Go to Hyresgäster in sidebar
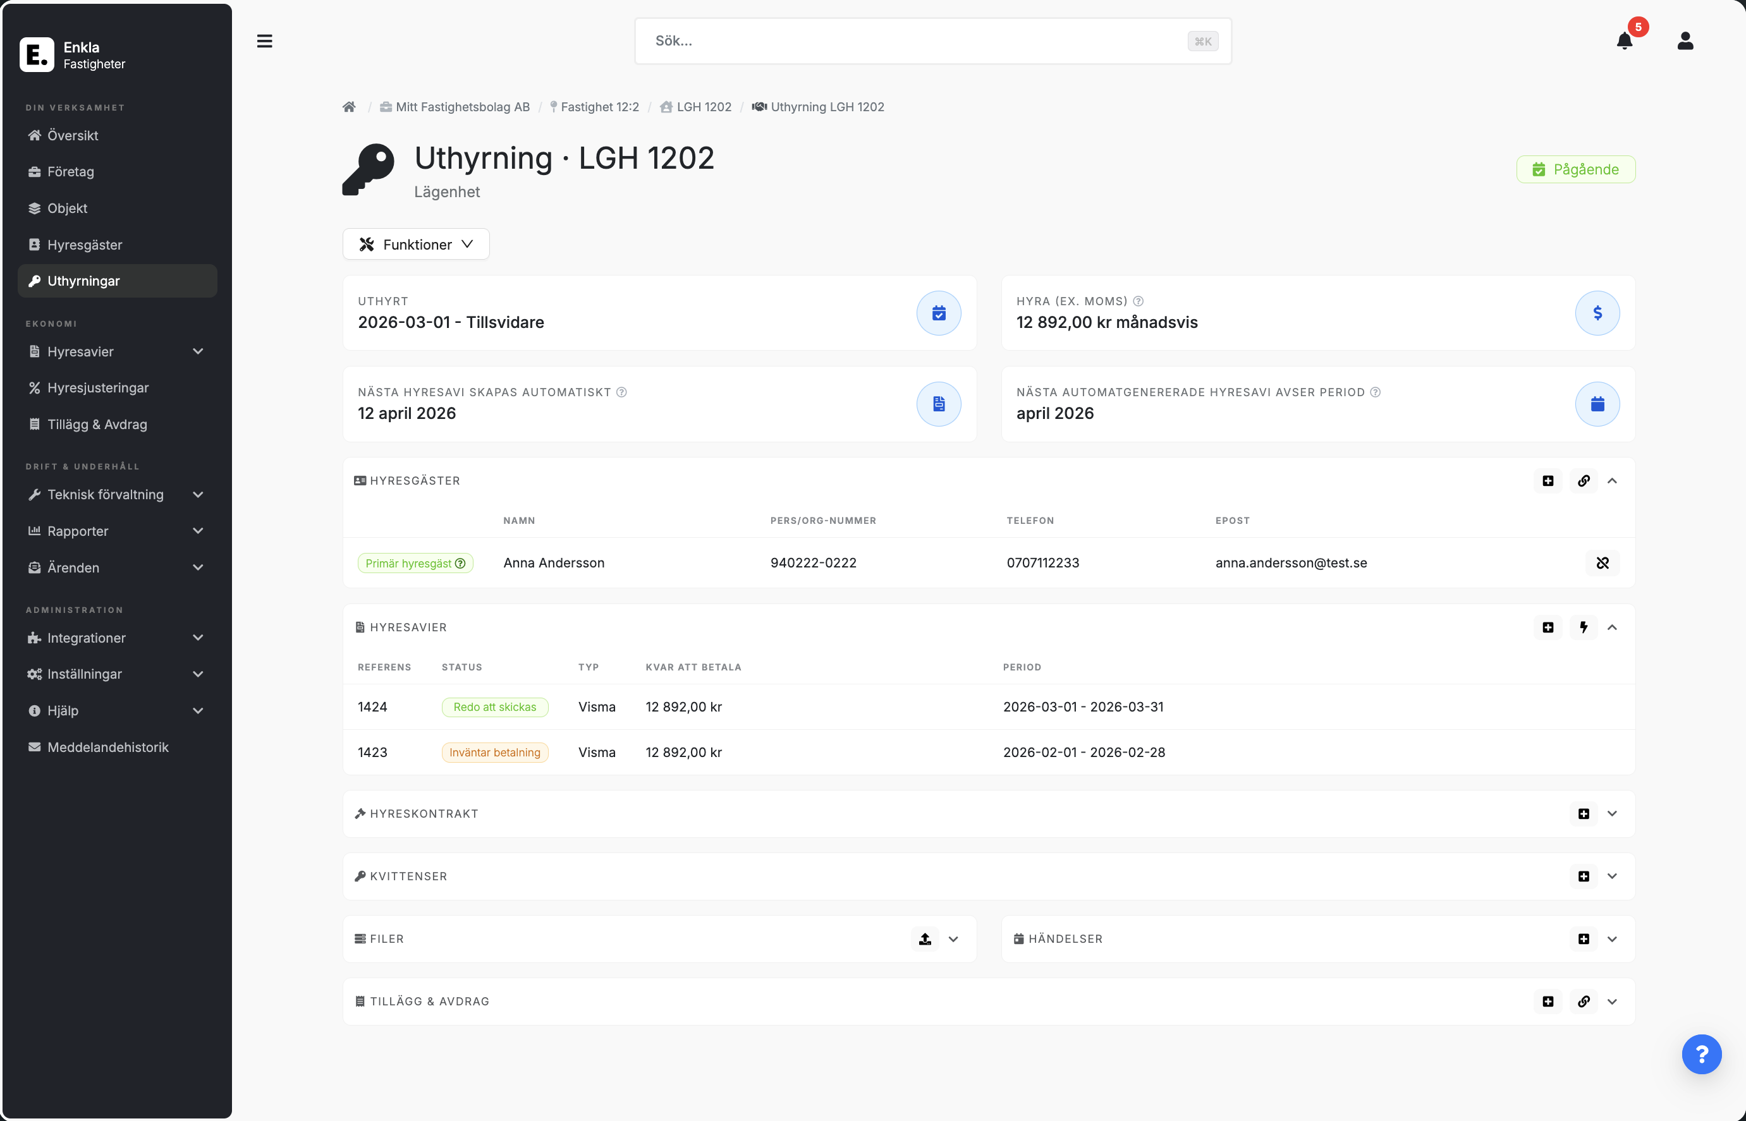 (85, 245)
